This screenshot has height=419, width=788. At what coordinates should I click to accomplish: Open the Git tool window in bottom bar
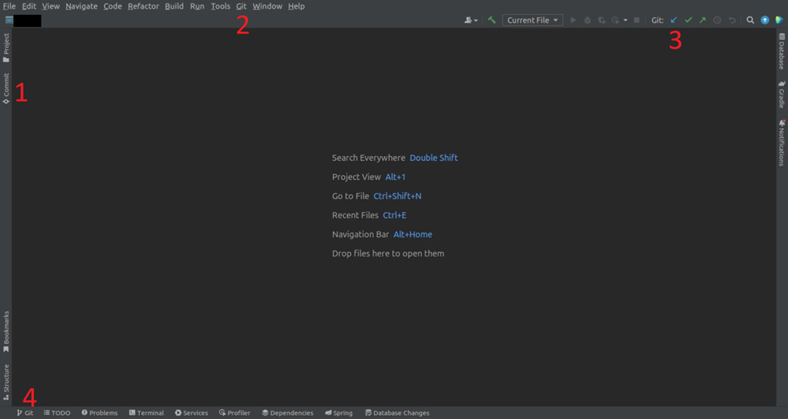[x=25, y=413]
